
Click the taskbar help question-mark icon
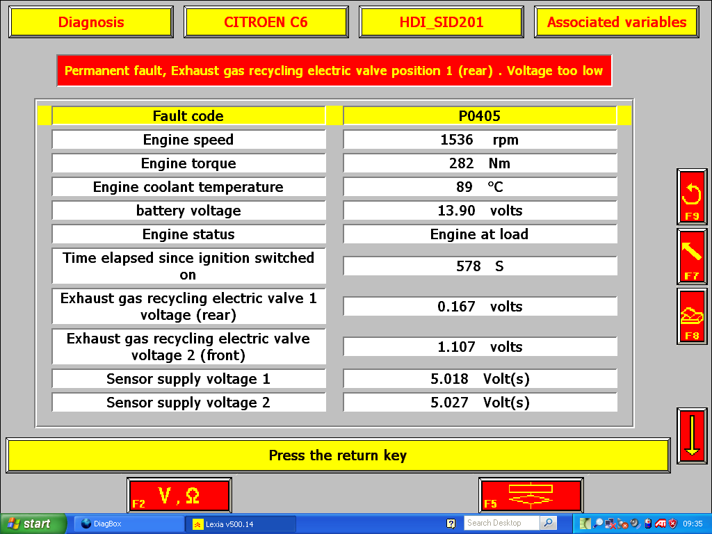(x=451, y=524)
